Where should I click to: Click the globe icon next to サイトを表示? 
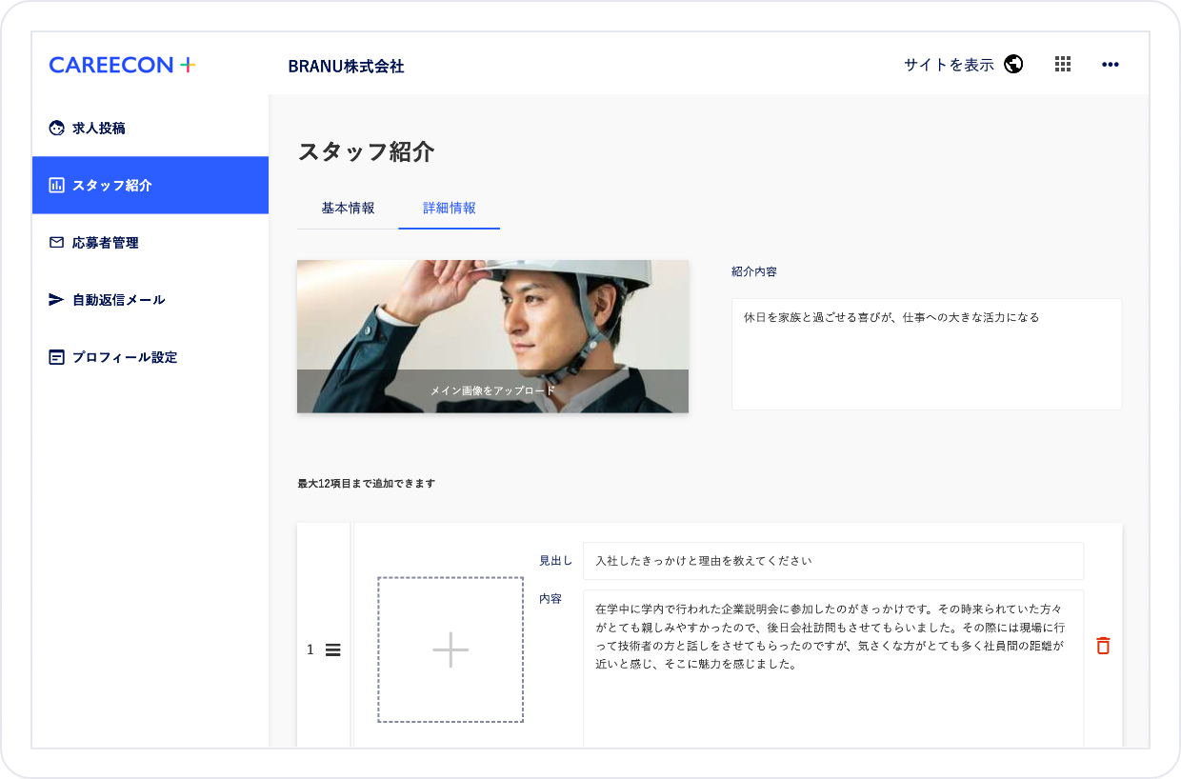pyautogui.click(x=1013, y=64)
